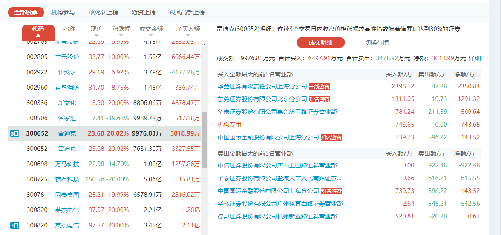Click net buy value -4177.28万
The width and height of the screenshot is (501, 235).
click(x=185, y=72)
